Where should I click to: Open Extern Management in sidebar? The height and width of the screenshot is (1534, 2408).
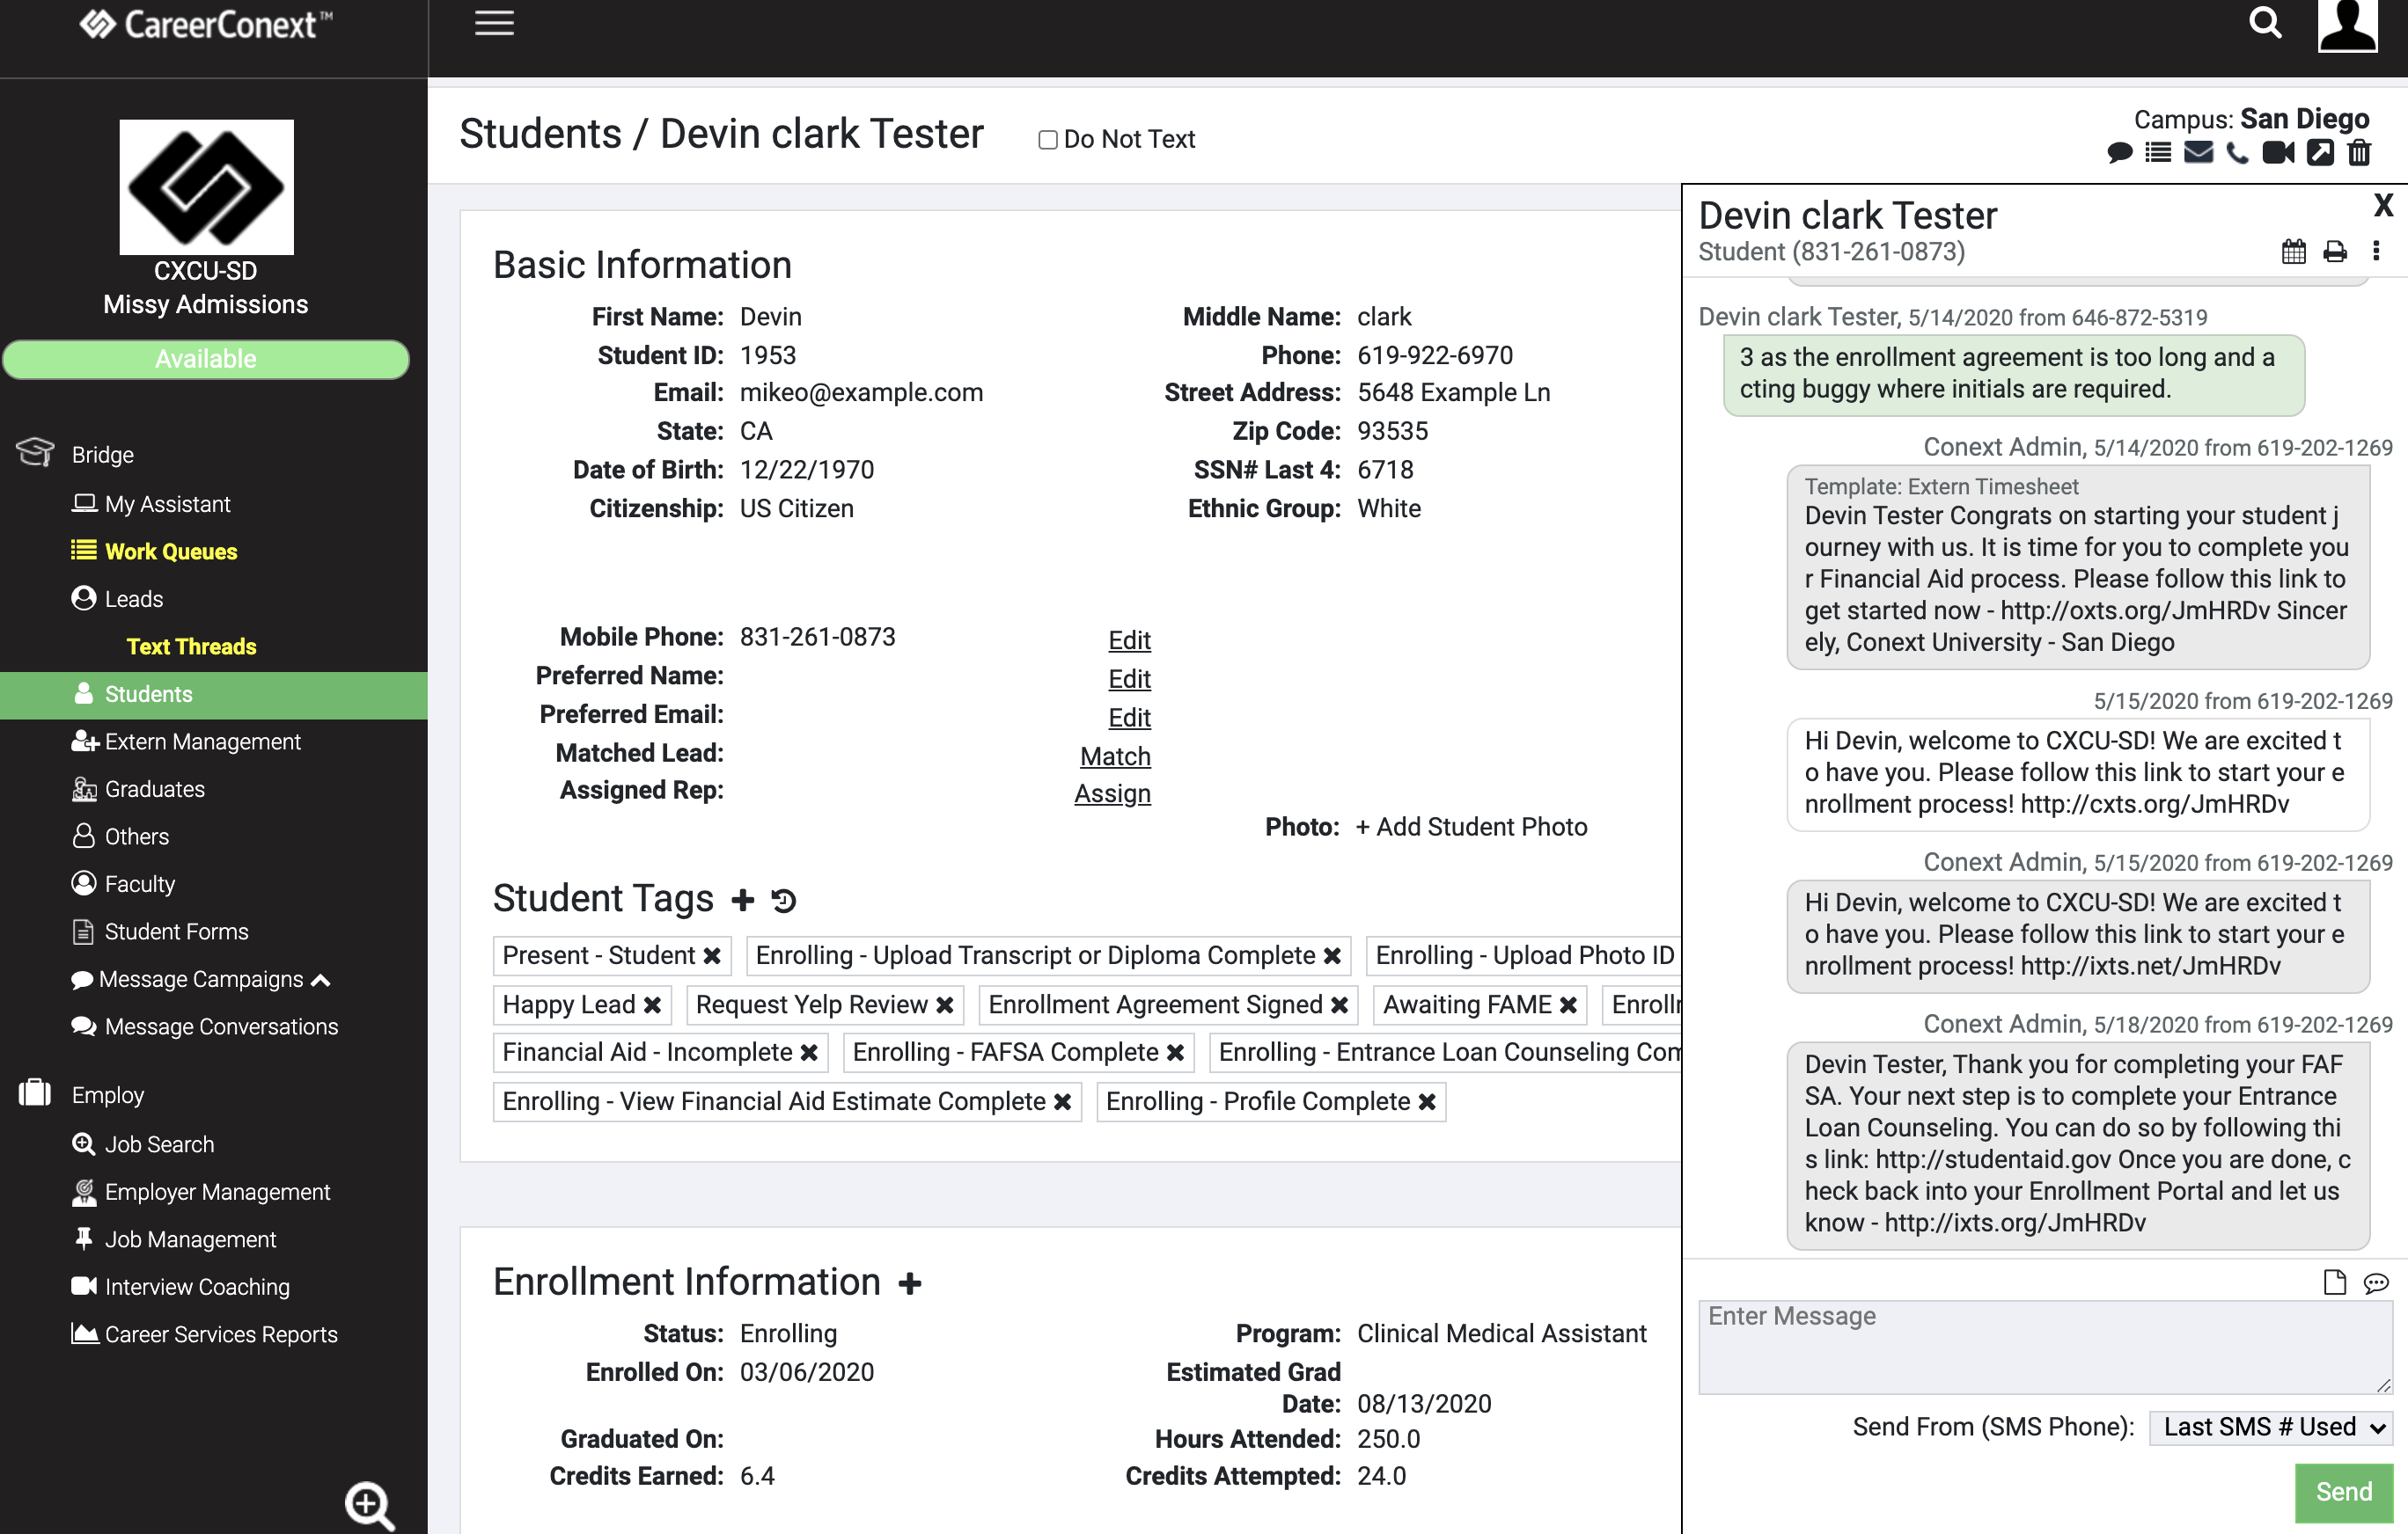click(186, 741)
